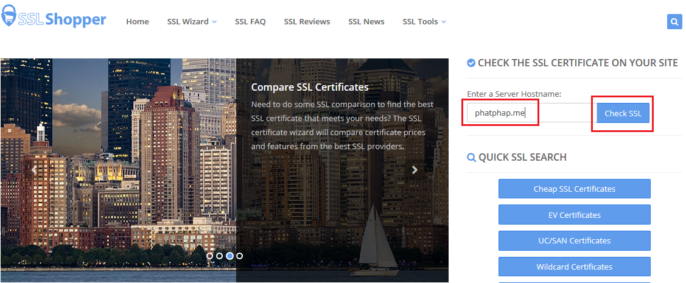Open UC/SAN Certificates search
Screen dimensions: 686x283
[575, 240]
